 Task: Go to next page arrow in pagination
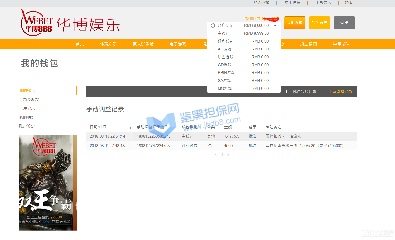228,155
